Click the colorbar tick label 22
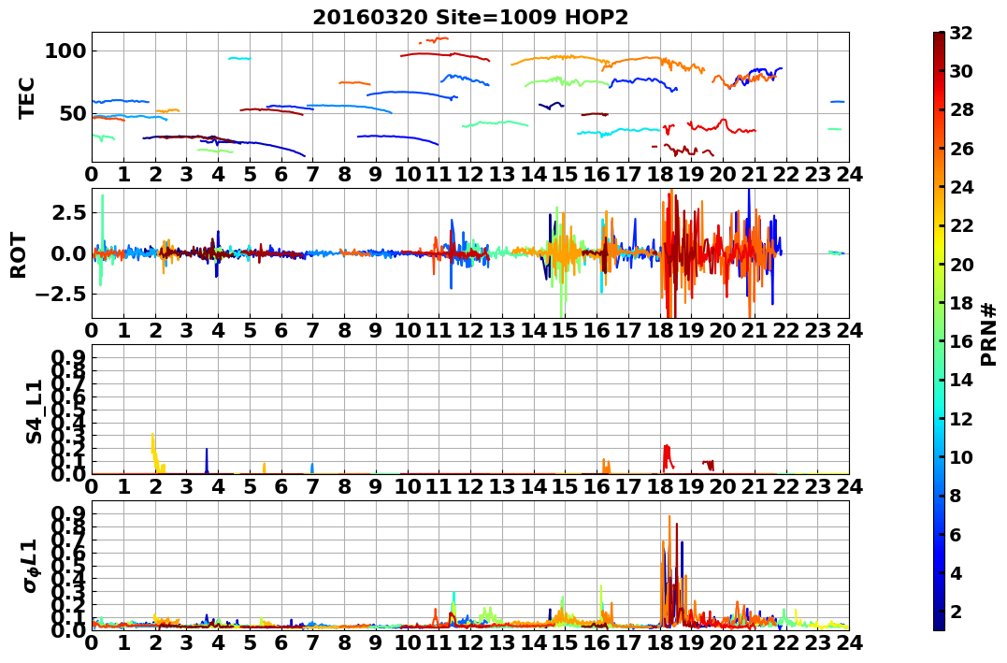1007x663 pixels. coord(961,225)
